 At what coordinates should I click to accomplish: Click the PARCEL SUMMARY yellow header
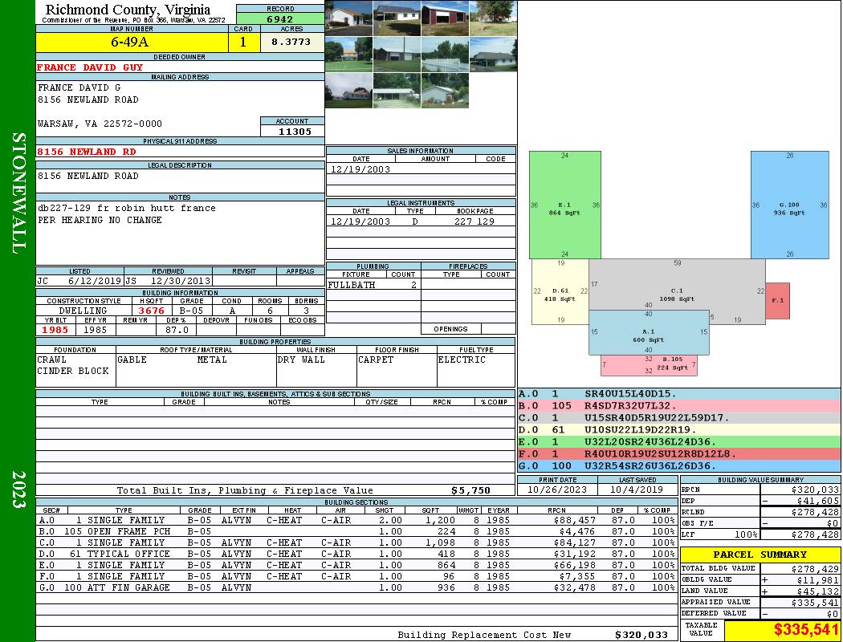click(x=760, y=555)
